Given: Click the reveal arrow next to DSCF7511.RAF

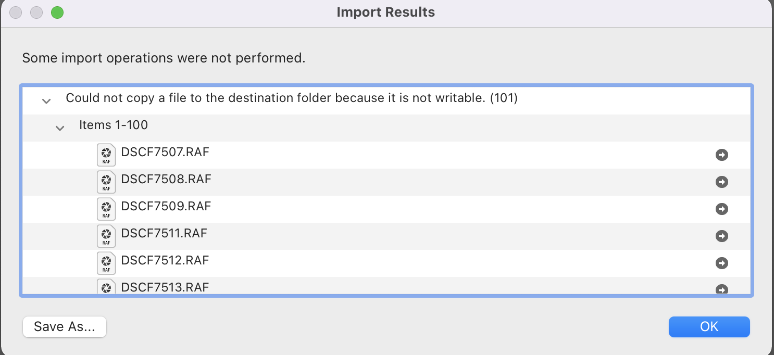Looking at the screenshot, I should 721,236.
